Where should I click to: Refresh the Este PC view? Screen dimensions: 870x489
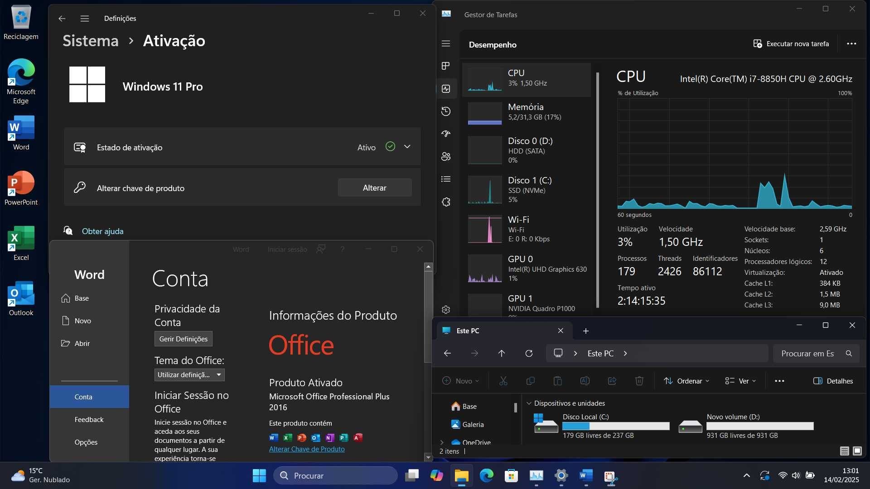click(x=529, y=354)
